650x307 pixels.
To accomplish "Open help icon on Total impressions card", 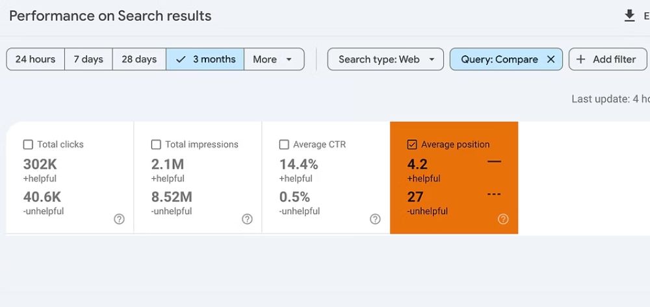I will 247,219.
